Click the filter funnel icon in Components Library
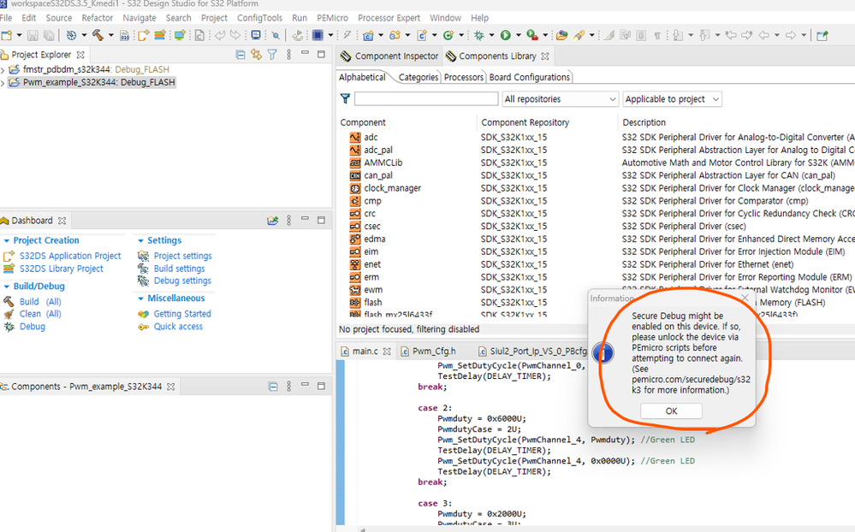The height and width of the screenshot is (532, 855). click(345, 98)
